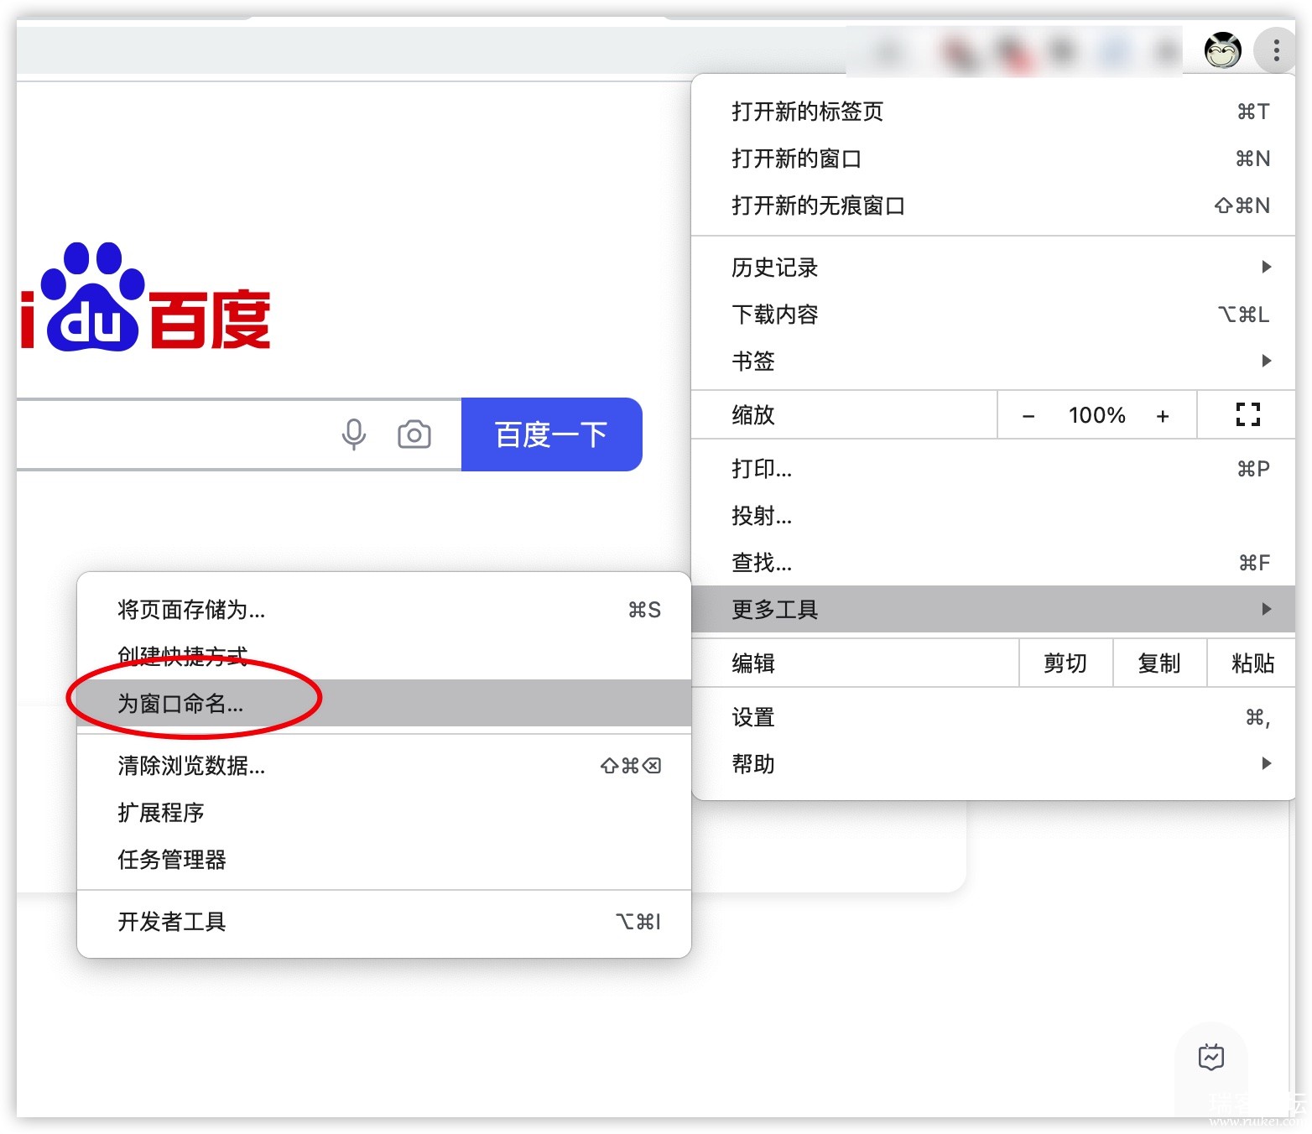Expand the 更多工具 submenu

pyautogui.click(x=993, y=609)
